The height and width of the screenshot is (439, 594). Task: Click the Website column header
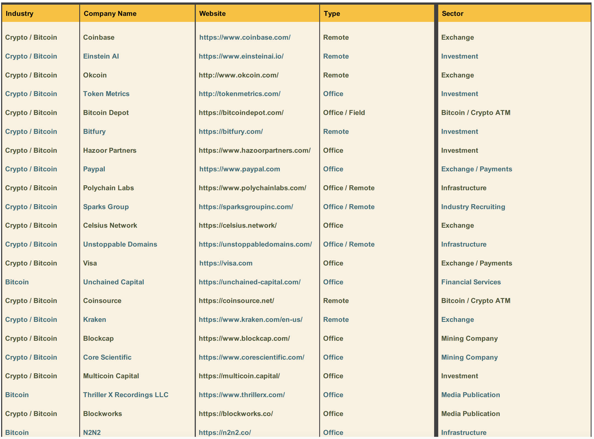click(x=258, y=13)
